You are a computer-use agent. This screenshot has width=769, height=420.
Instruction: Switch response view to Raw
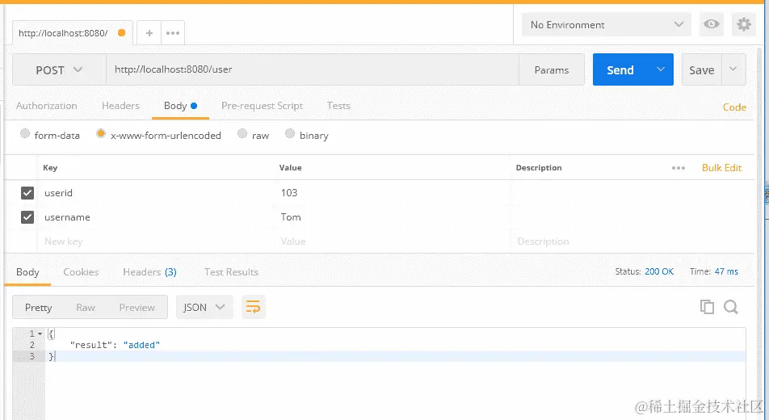click(86, 307)
